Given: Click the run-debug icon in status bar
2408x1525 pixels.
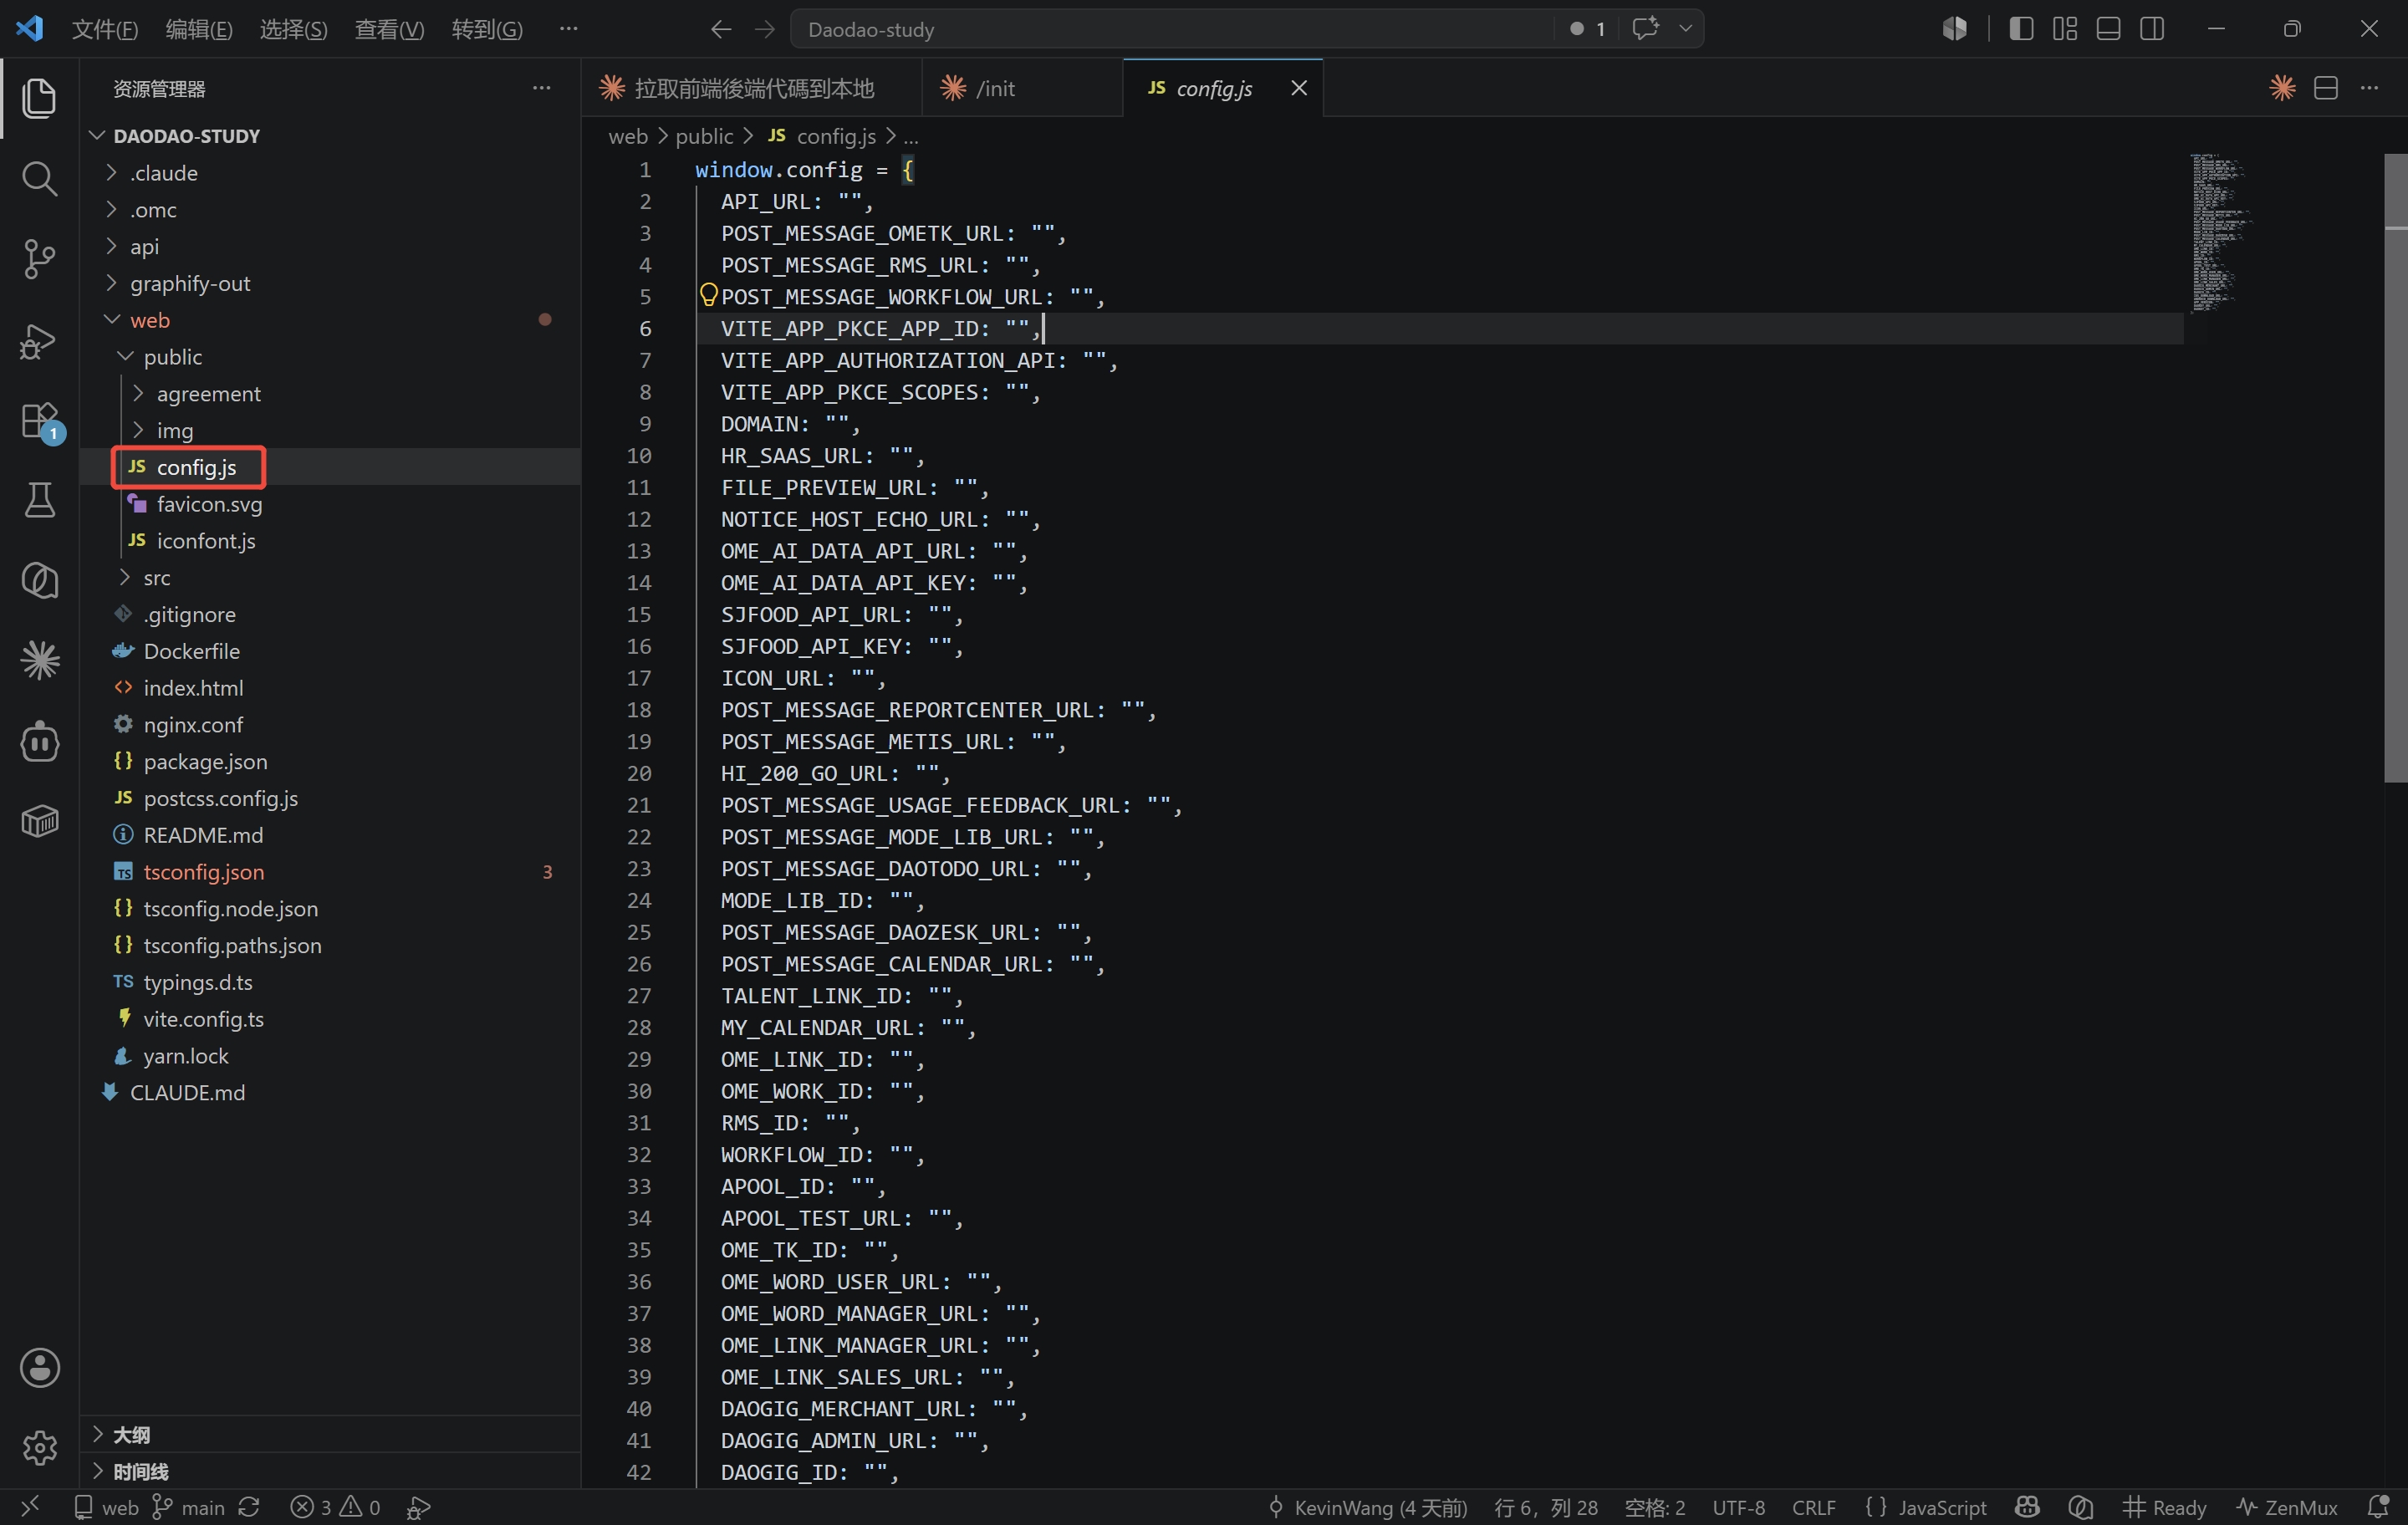Looking at the screenshot, I should pos(418,1507).
